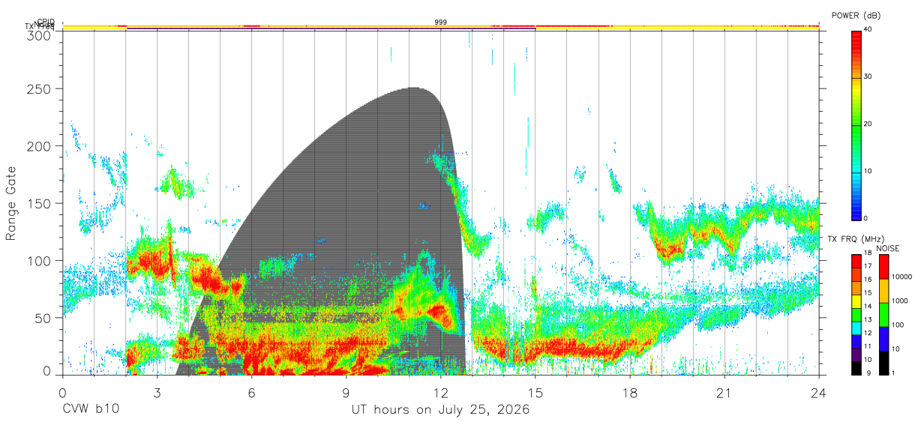Click the 50 range gate tick label

pyautogui.click(x=43, y=318)
